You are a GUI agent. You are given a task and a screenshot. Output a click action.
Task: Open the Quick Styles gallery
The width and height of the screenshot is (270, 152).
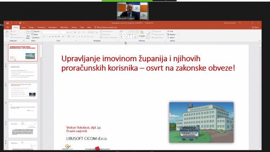tap(148, 35)
